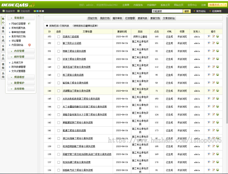
Task: Click the 添加文档 button
Action: pyautogui.click(x=92, y=18)
